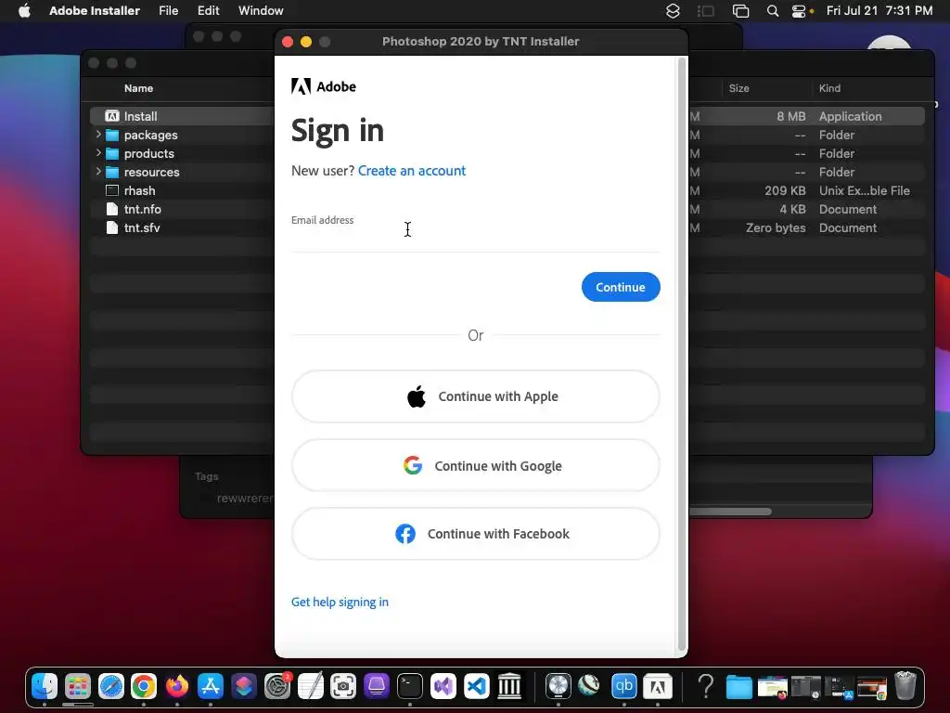Image resolution: width=950 pixels, height=713 pixels.
Task: Open Finder from the dock
Action: (x=45, y=686)
